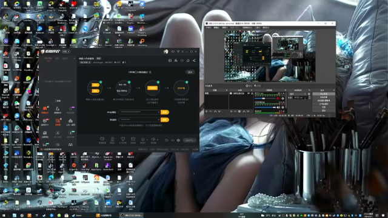
Task: Open Settings from OBS controls panel
Action: pos(324,107)
